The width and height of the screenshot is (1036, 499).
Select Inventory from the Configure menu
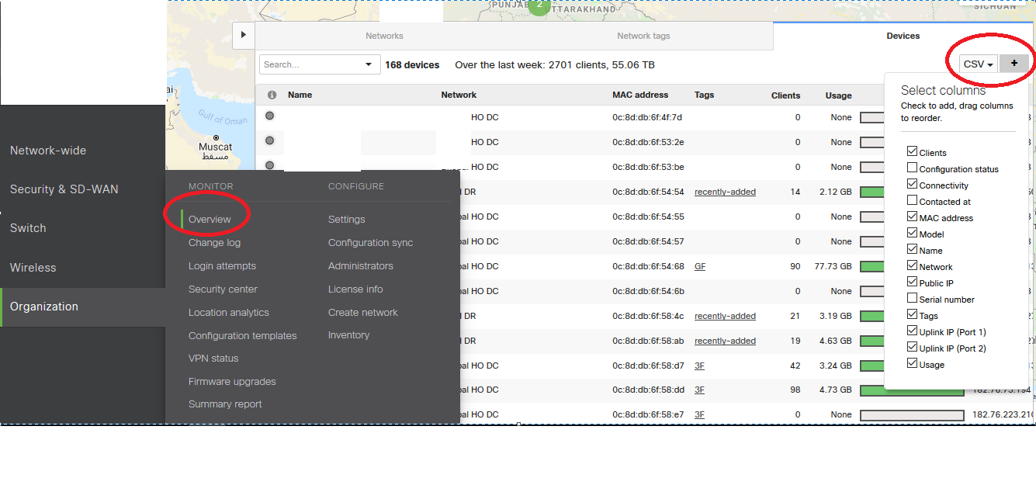[348, 334]
